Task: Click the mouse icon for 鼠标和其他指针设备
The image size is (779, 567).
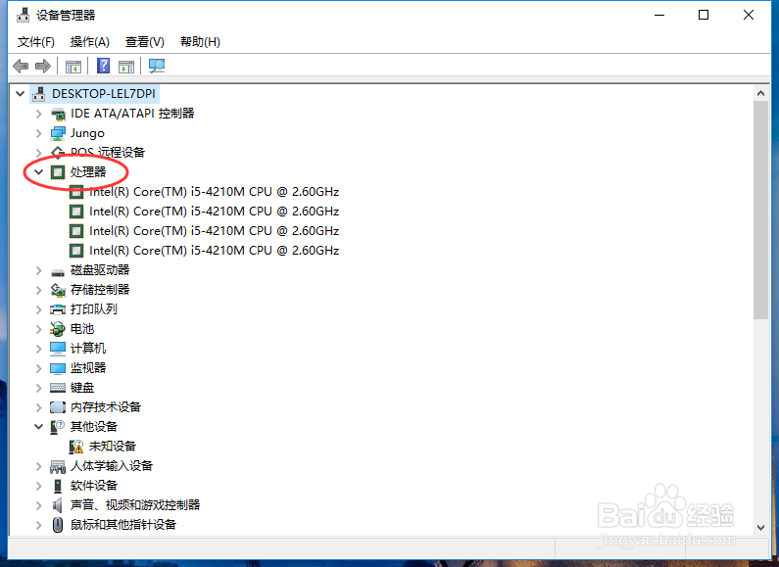Action: point(58,525)
